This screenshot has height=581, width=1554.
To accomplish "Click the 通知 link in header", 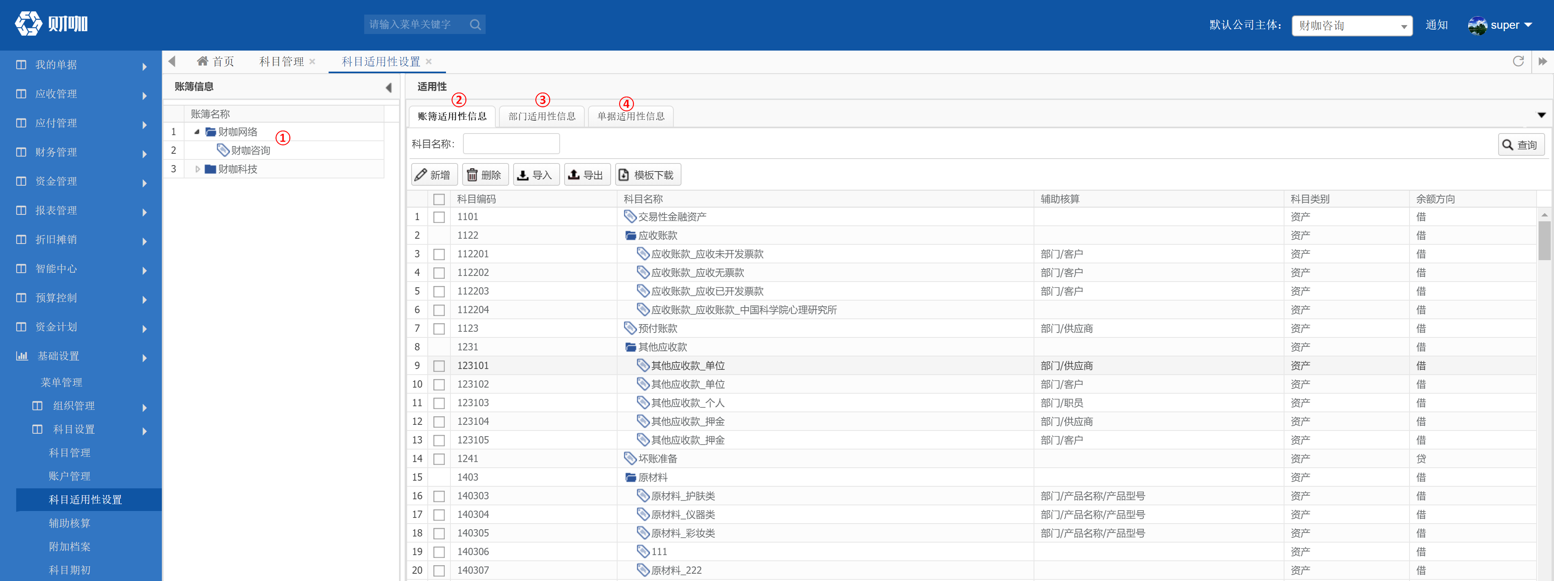I will [x=1436, y=25].
